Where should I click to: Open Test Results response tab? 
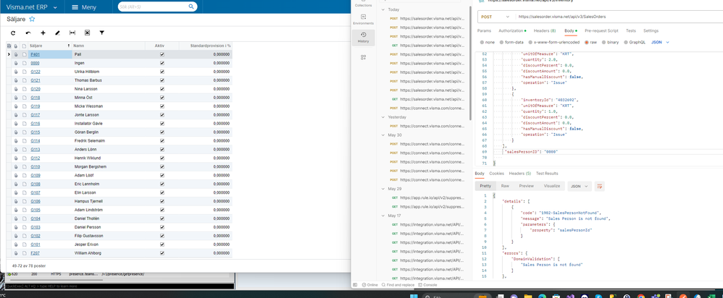(x=547, y=173)
